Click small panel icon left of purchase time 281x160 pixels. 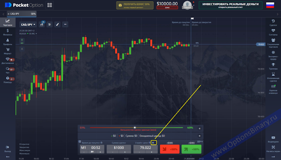point(79,142)
